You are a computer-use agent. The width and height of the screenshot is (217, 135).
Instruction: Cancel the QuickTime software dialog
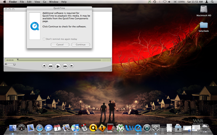tap(60, 45)
